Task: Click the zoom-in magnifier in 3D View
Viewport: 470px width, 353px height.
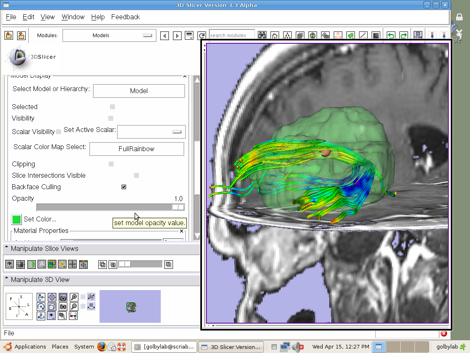Action: tap(74, 297)
